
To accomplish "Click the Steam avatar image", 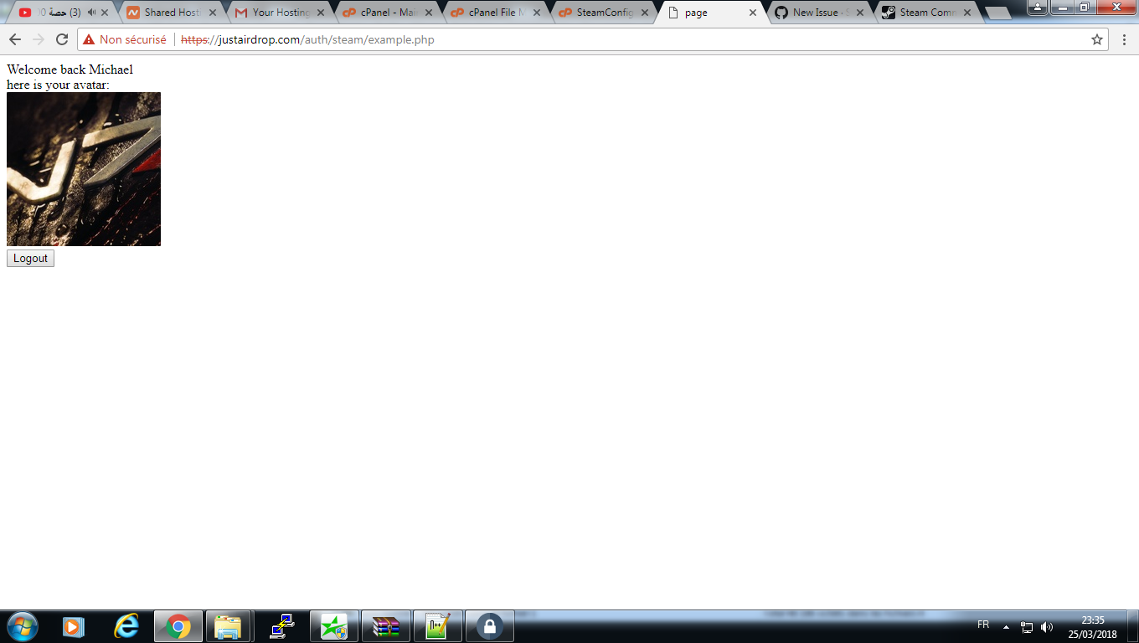I will point(84,169).
